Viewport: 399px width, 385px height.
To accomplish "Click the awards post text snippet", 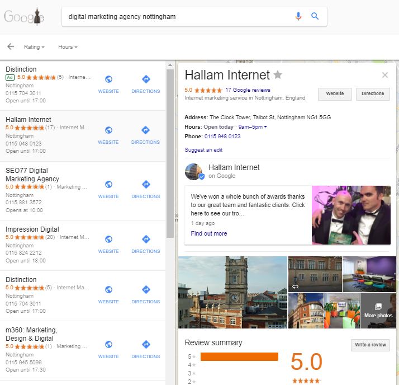I will click(248, 205).
